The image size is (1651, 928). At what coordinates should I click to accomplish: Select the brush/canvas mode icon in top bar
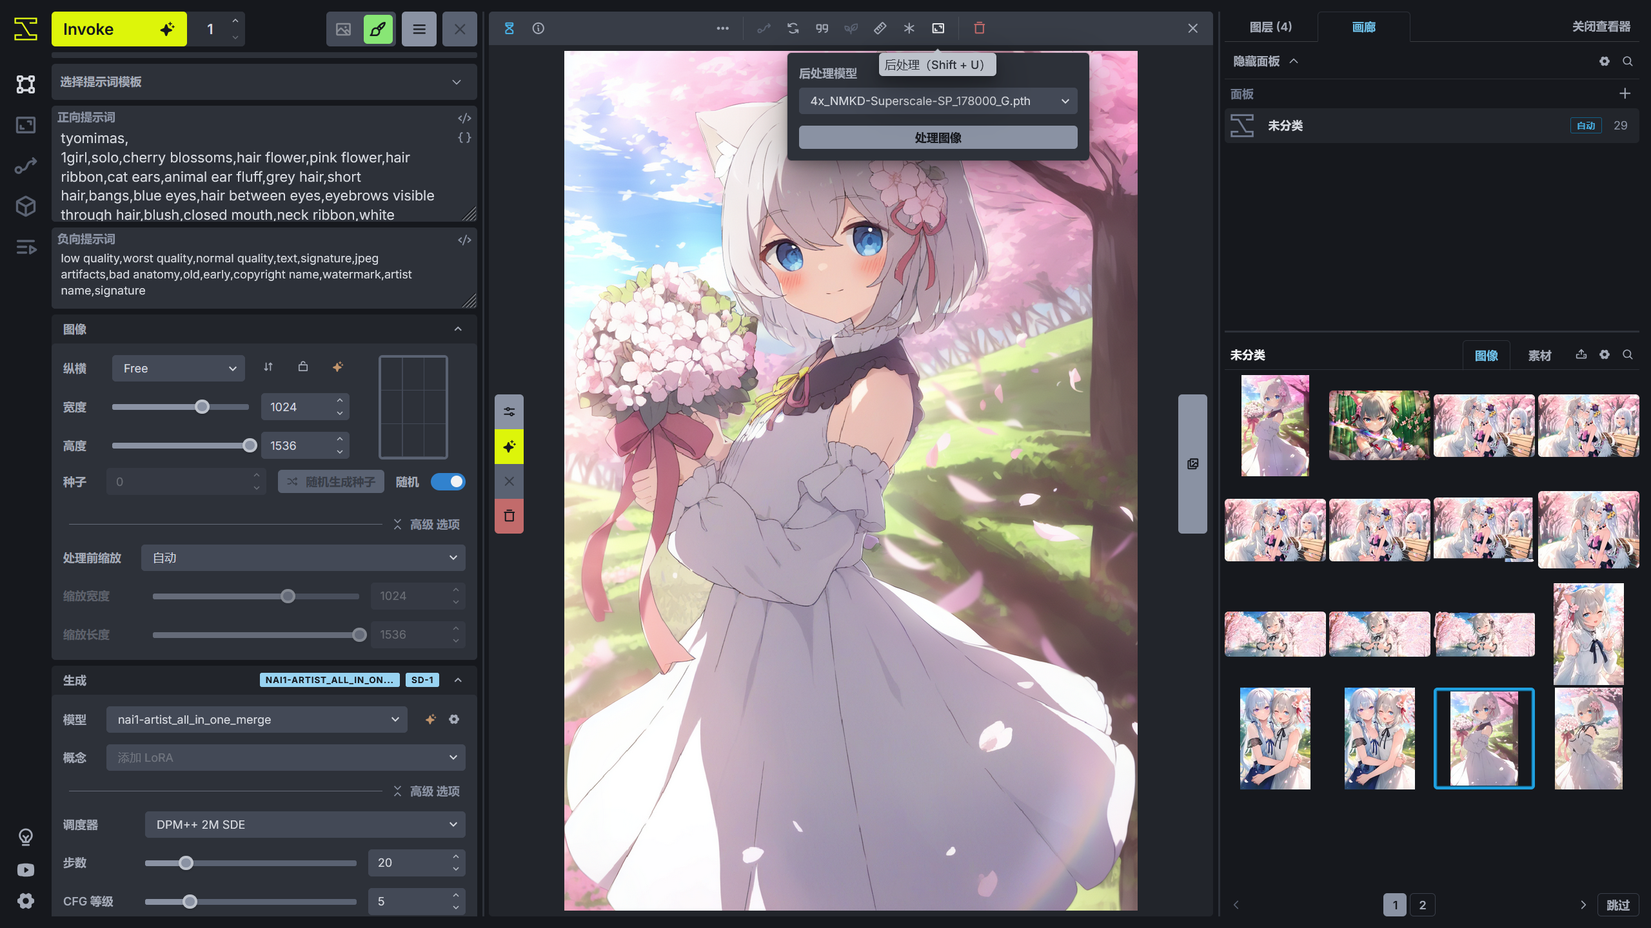(378, 28)
